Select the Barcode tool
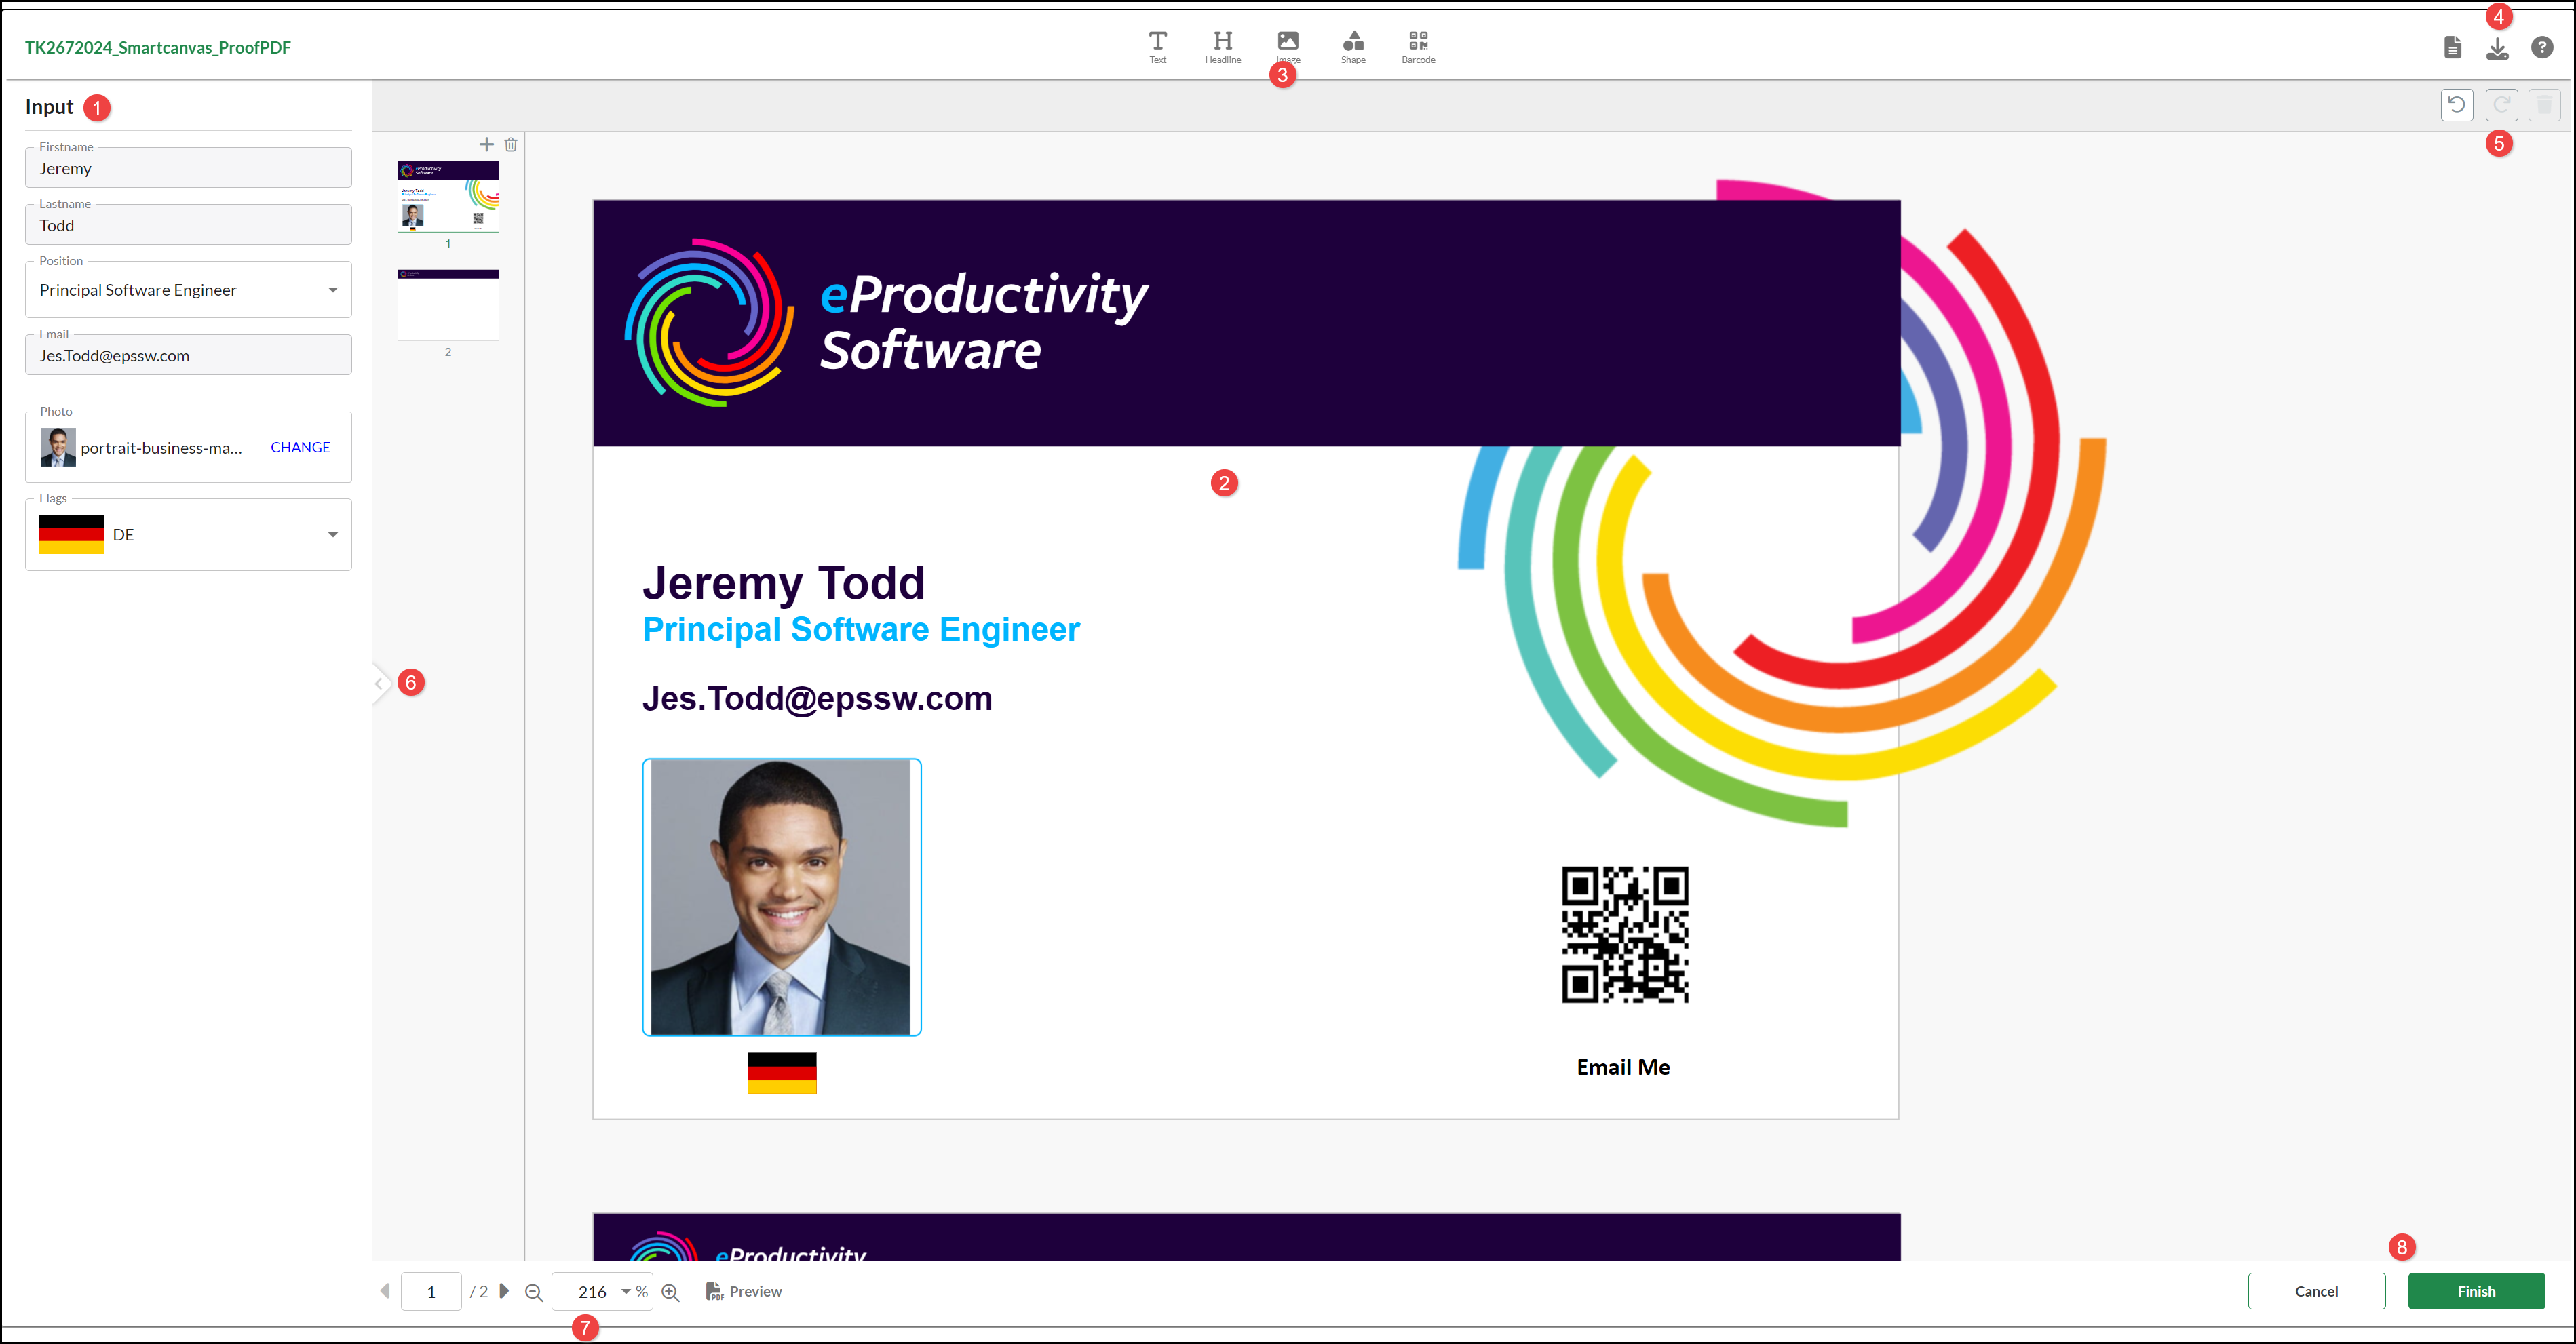Screen dimensions: 2576x1344 (x=1417, y=46)
